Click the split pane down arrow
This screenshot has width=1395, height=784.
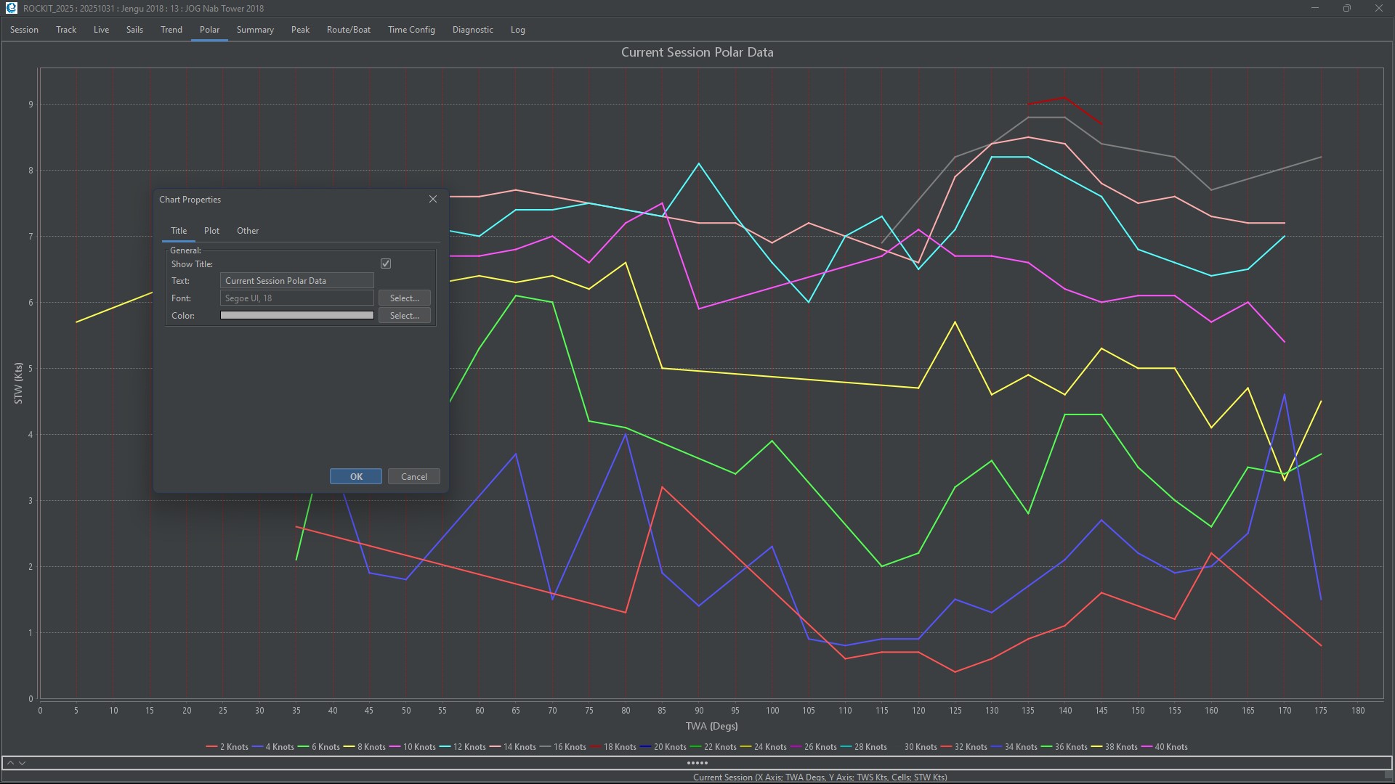pos(23,763)
